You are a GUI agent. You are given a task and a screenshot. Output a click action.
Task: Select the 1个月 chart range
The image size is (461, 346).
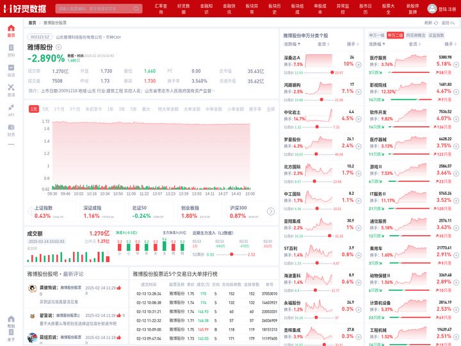tap(59, 109)
